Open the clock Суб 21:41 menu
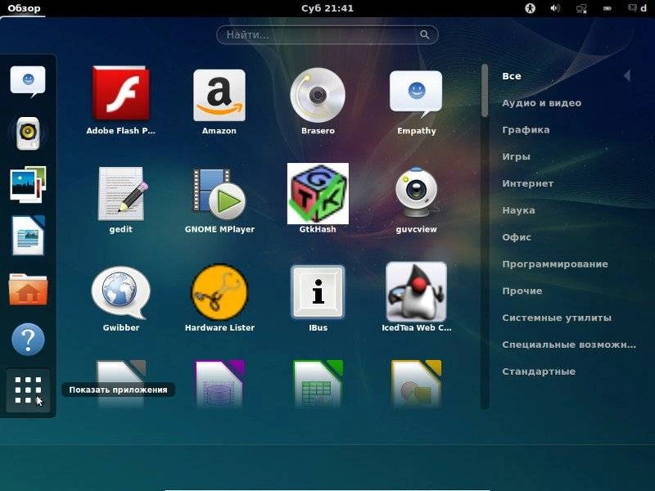The image size is (655, 491). (x=327, y=8)
